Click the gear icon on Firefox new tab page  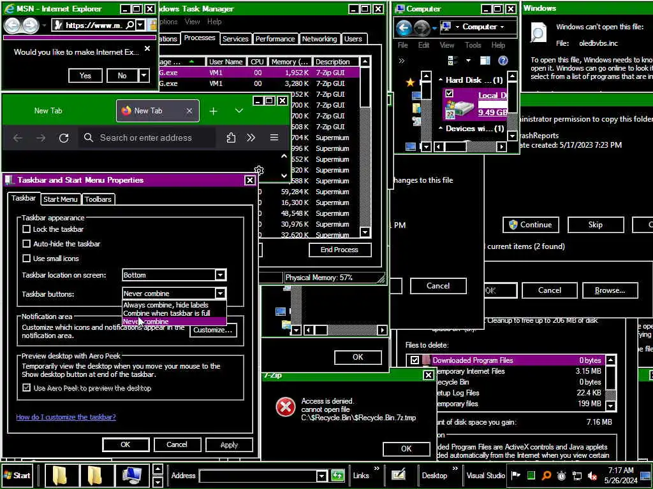[259, 169]
